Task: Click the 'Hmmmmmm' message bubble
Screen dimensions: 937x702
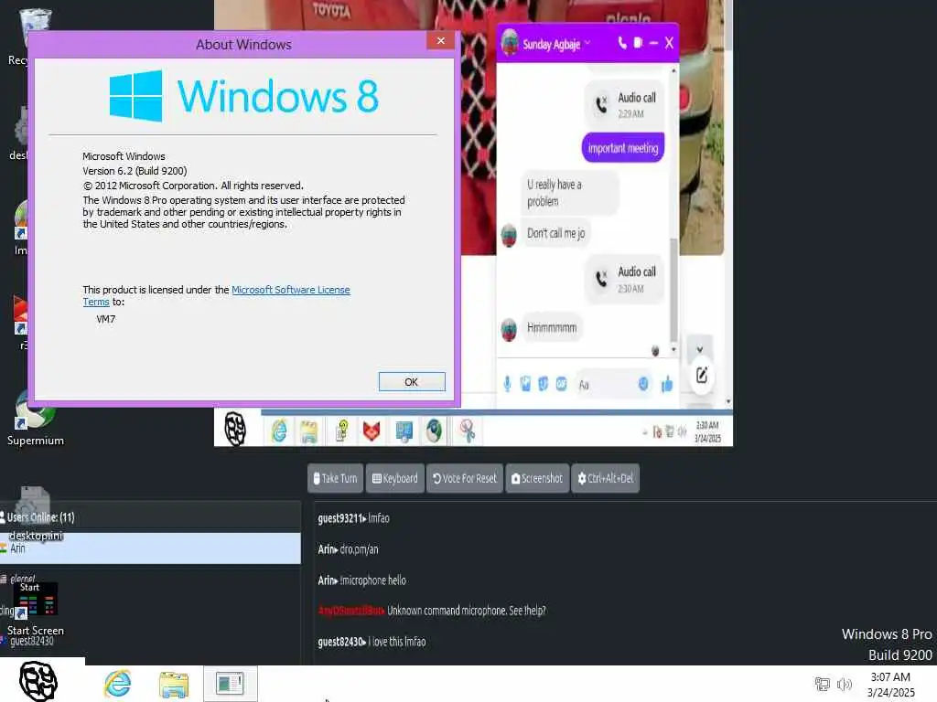Action: click(x=552, y=328)
